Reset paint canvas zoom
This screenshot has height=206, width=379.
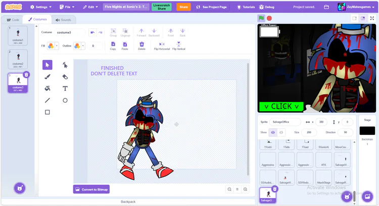click(x=238, y=189)
